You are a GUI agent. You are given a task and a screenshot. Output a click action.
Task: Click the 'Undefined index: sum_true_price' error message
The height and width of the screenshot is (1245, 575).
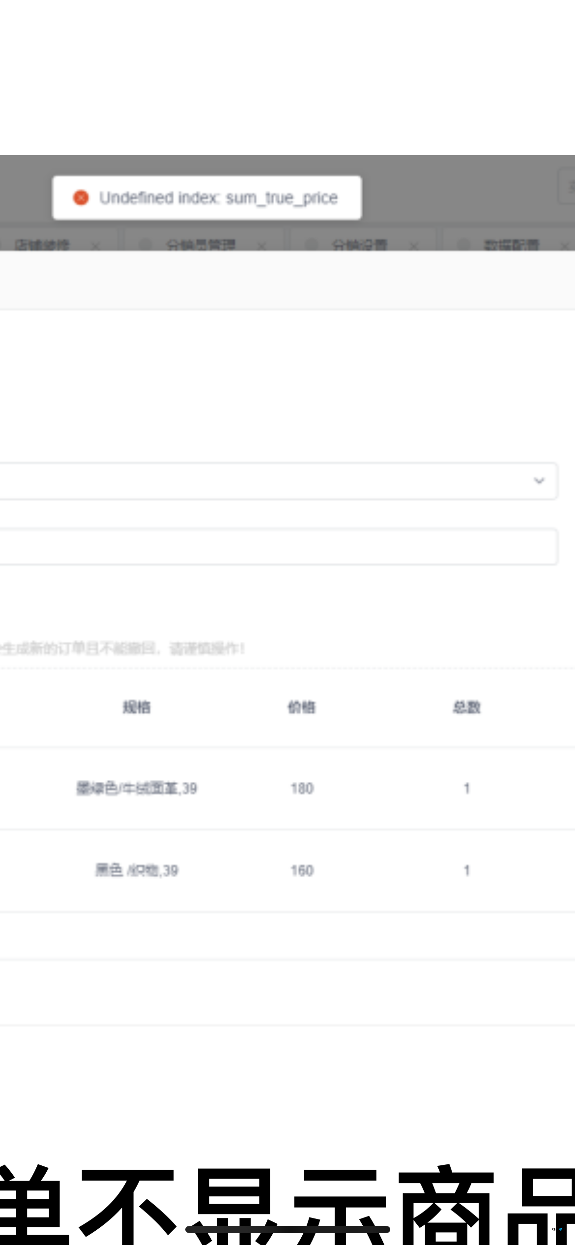coord(218,198)
